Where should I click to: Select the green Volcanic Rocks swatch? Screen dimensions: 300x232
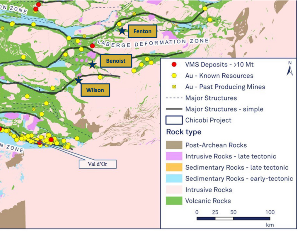[x=174, y=201]
